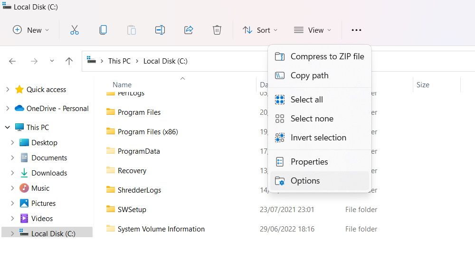
Task: Open the View dropdown menu
Action: point(313,30)
